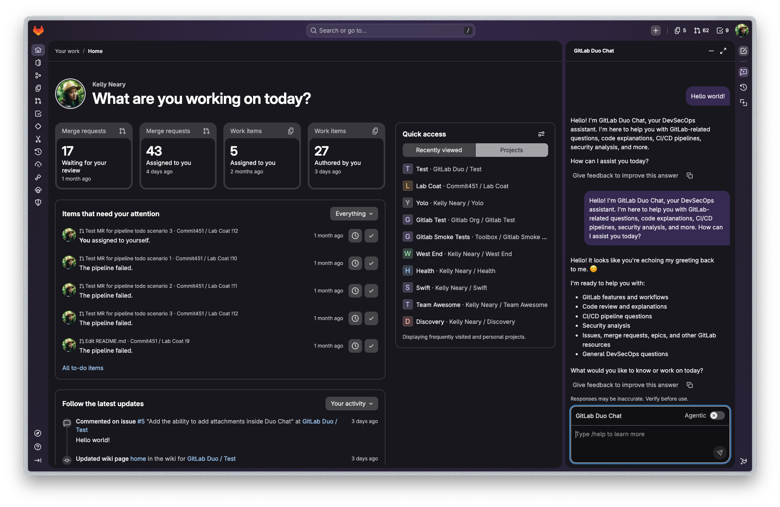Switch to the Recently viewed tab
The height and width of the screenshot is (507, 780).
click(x=439, y=150)
